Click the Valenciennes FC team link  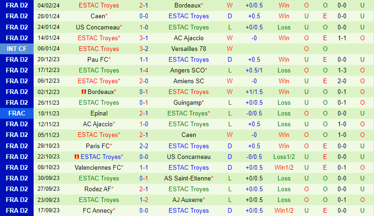97,167
